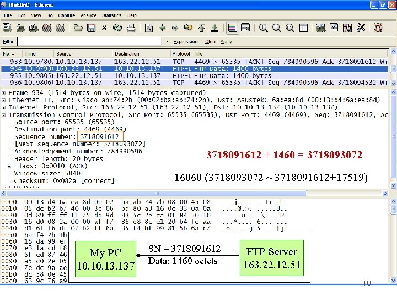Screen dimensions: 397x297
Task: Expand the Internet Protocol tree node
Action: tap(4, 107)
